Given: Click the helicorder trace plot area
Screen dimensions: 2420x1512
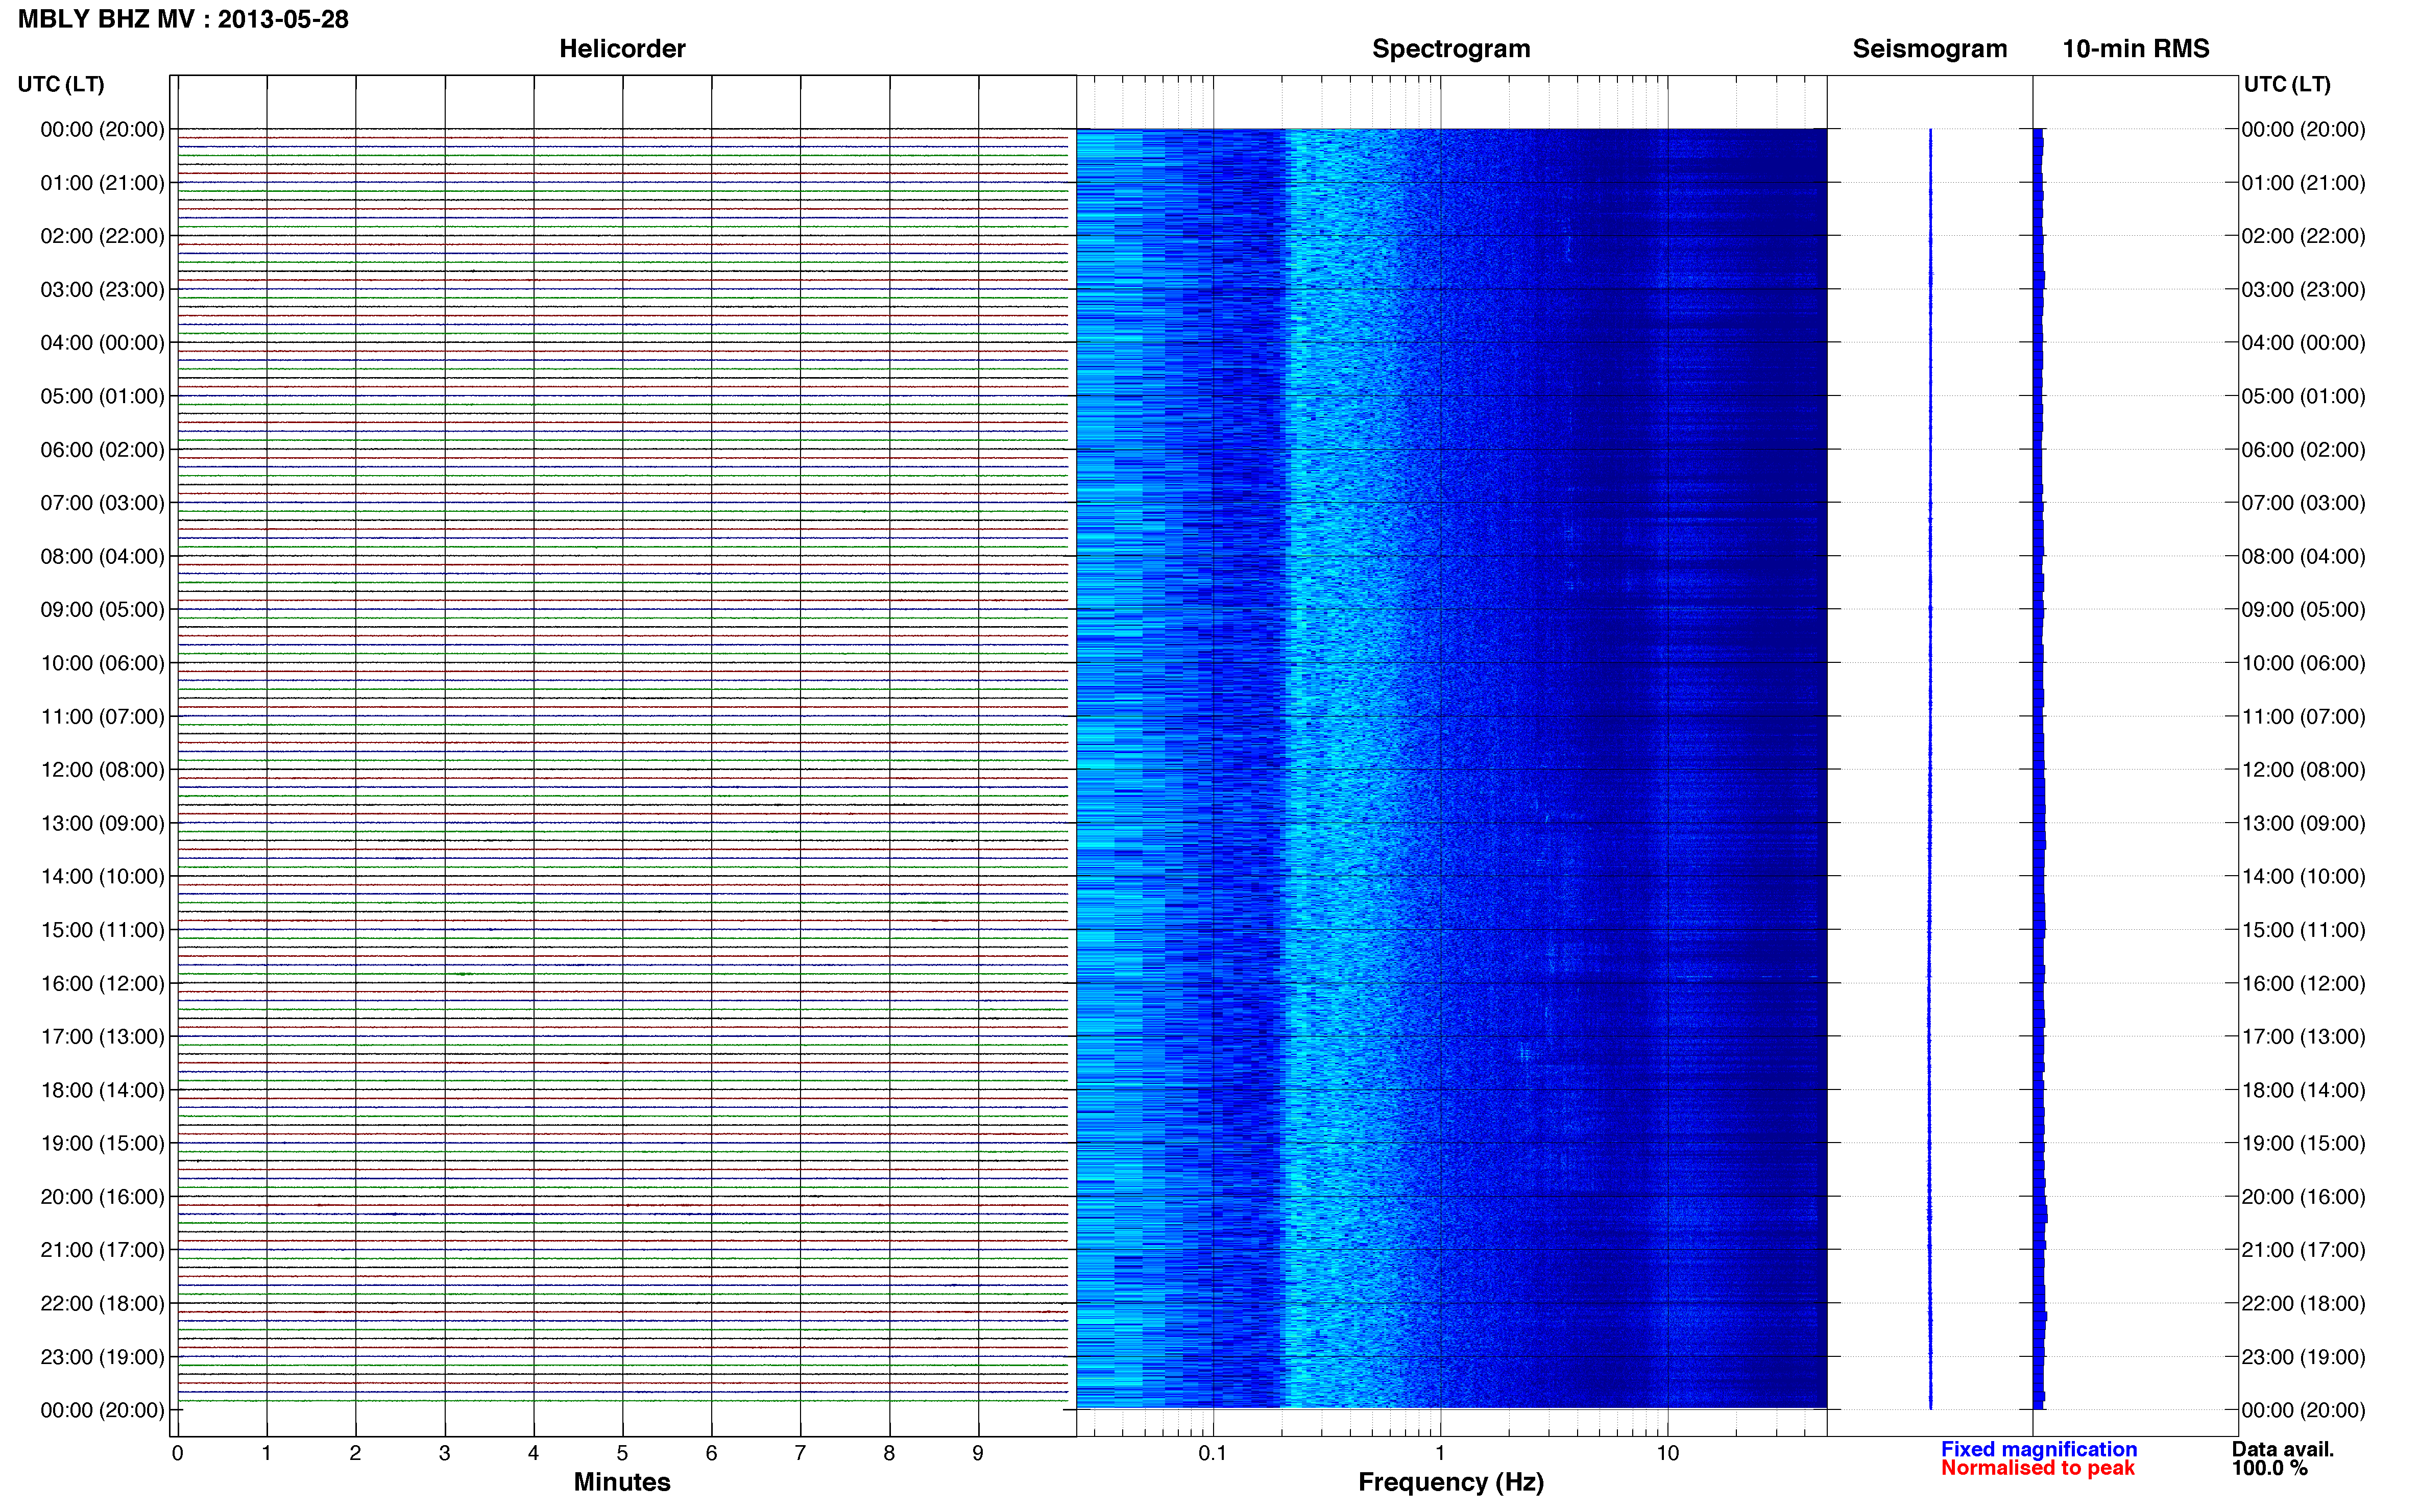Looking at the screenshot, I should click(623, 756).
